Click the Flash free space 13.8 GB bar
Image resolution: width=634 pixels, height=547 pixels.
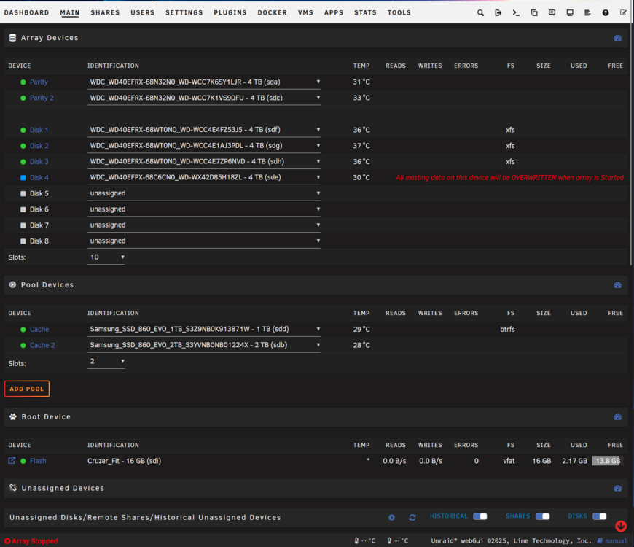pos(607,461)
